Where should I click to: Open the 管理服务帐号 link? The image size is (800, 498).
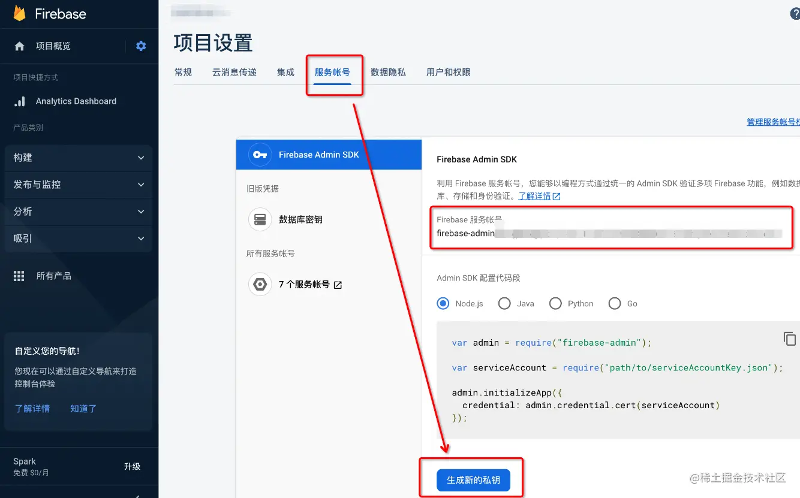(773, 122)
